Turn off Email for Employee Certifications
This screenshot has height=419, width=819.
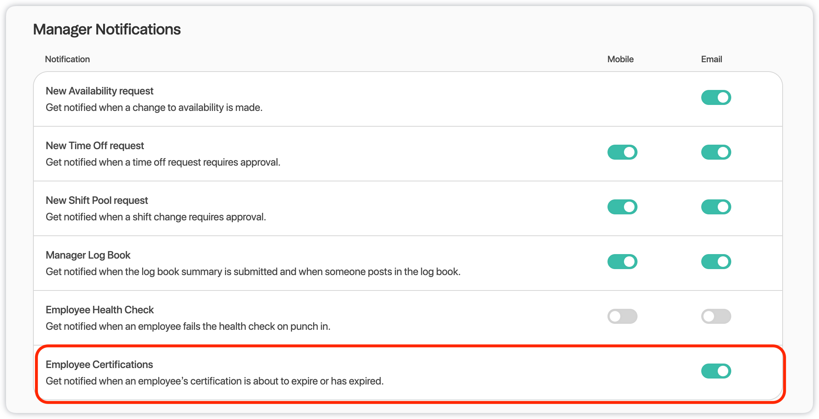pos(716,371)
